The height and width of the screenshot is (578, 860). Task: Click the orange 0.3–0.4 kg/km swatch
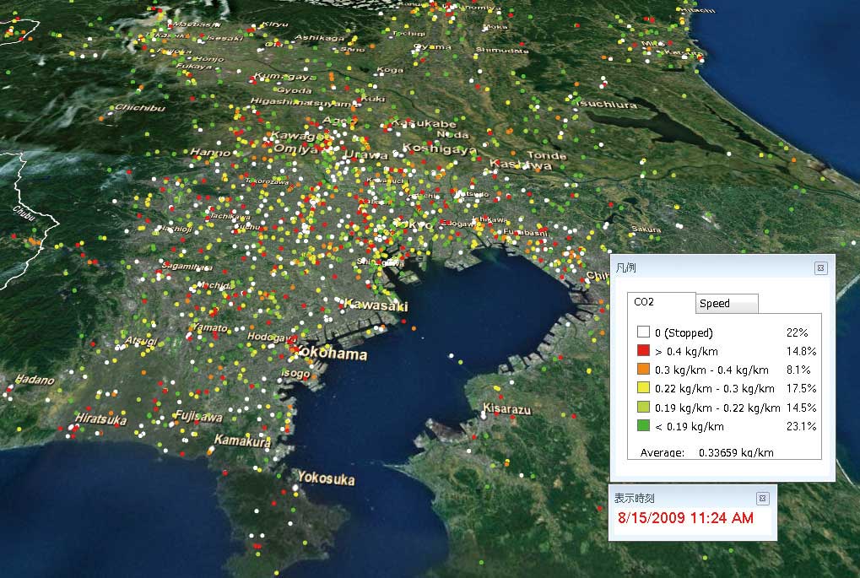point(643,370)
